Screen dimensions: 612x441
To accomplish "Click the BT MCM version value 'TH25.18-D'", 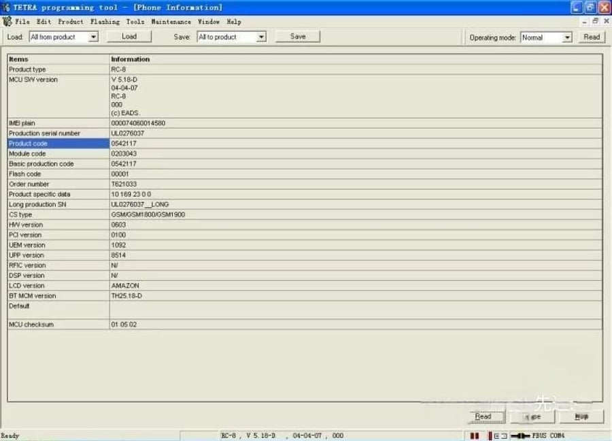I will click(x=126, y=296).
